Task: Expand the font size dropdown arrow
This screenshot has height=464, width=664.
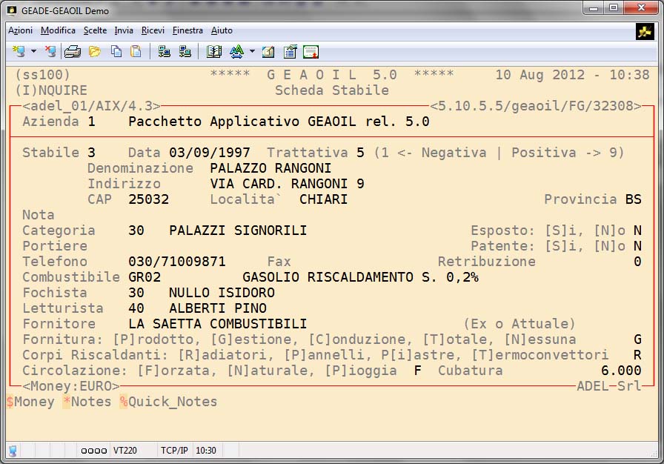Action: tap(252, 52)
